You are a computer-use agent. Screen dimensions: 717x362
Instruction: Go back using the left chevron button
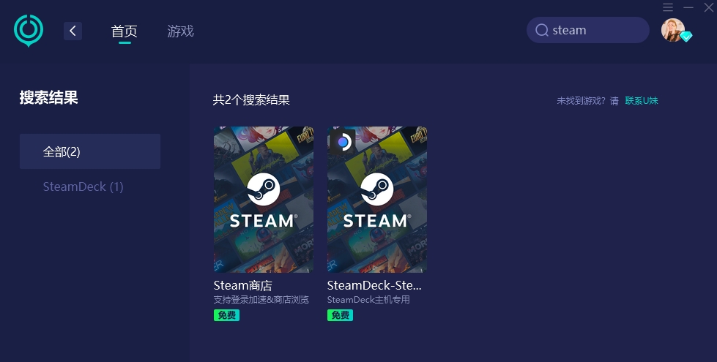[x=73, y=31]
